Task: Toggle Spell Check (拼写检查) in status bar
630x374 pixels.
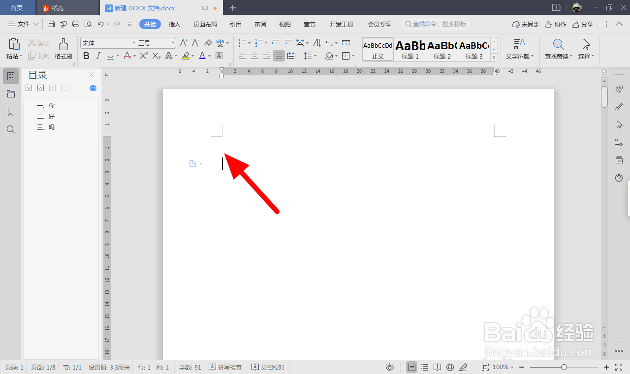Action: pyautogui.click(x=225, y=367)
